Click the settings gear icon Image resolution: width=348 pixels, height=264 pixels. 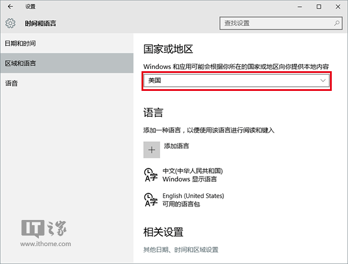[10, 23]
